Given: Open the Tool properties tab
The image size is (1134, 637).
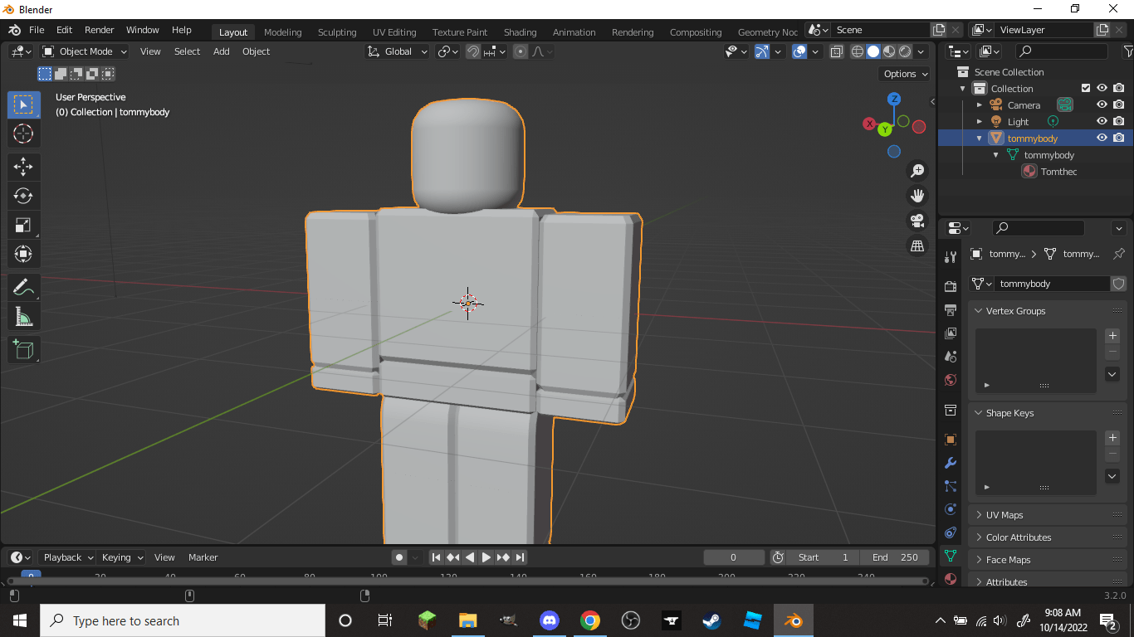Looking at the screenshot, I should coord(951,257).
